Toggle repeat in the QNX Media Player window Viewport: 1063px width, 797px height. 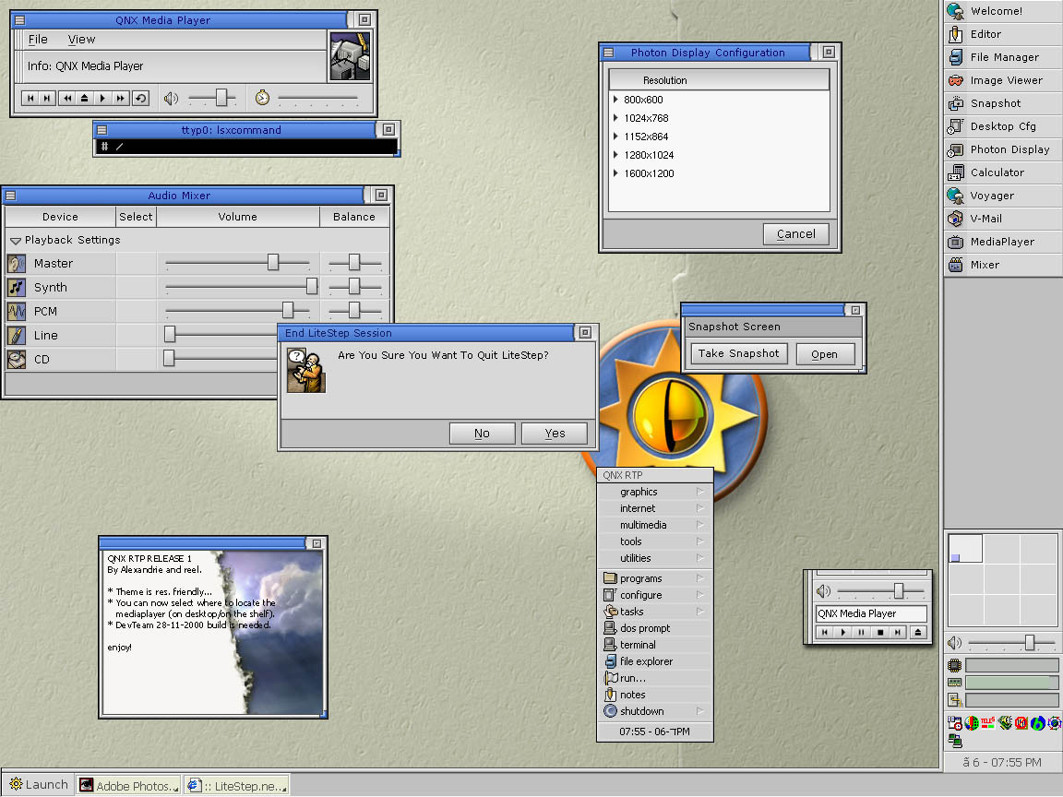pyautogui.click(x=140, y=99)
